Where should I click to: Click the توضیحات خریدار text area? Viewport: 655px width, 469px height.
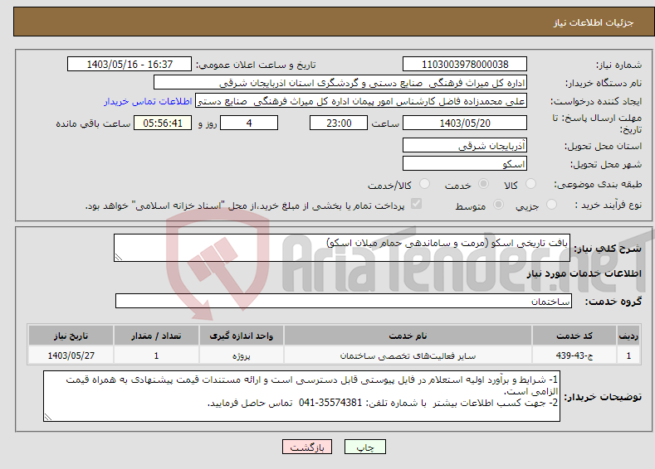point(301,396)
